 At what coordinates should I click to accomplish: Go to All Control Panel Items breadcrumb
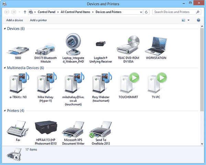[x=75, y=12]
